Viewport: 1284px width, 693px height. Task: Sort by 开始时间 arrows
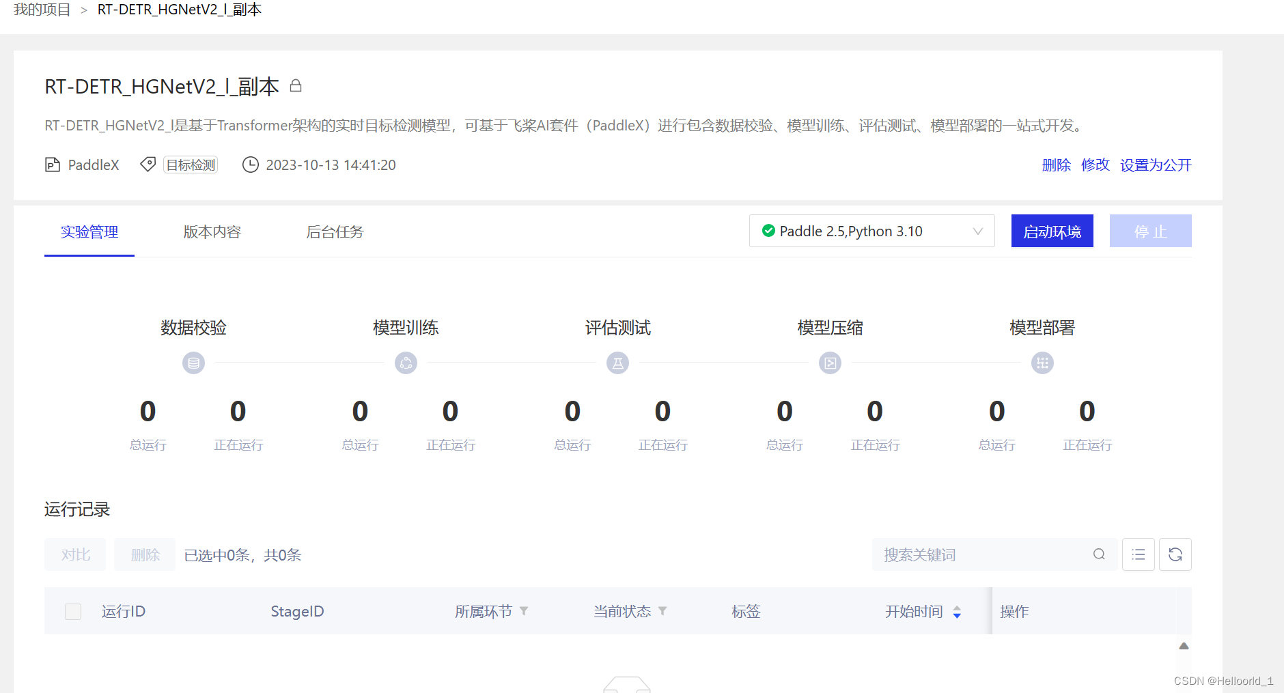coord(957,612)
